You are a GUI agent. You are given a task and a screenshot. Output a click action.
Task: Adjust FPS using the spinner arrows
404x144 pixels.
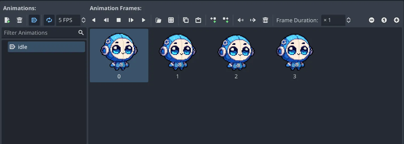(83, 20)
